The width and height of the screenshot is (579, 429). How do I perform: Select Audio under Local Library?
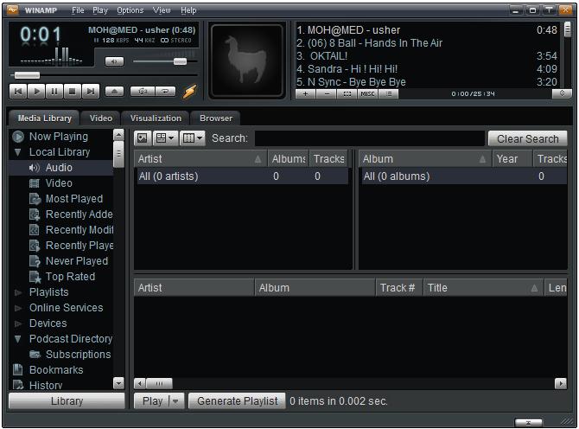point(59,168)
